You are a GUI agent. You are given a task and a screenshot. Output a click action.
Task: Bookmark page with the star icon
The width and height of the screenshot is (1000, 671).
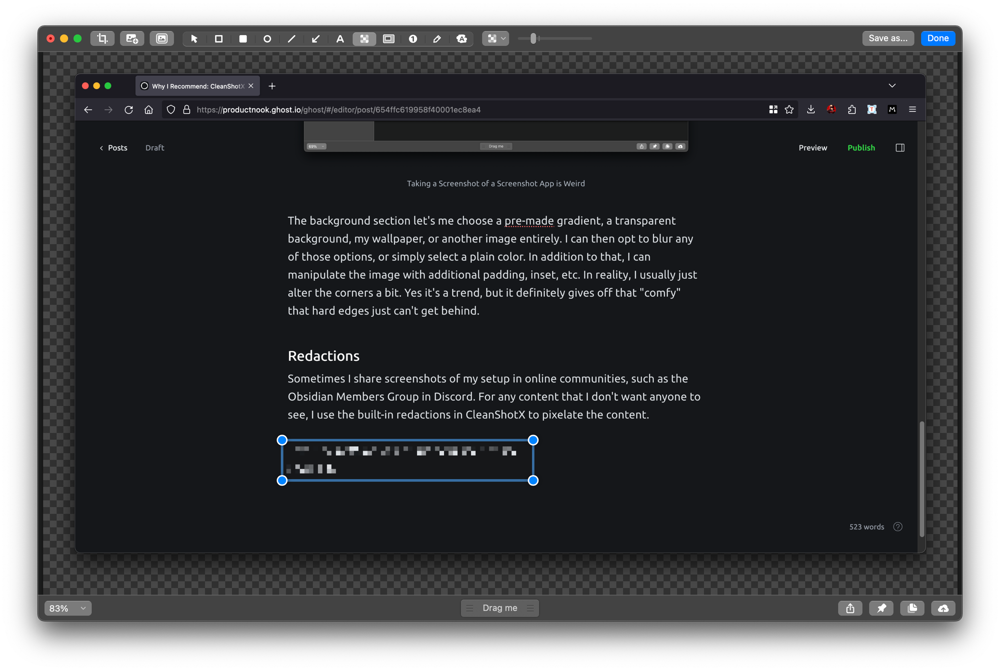coord(789,109)
